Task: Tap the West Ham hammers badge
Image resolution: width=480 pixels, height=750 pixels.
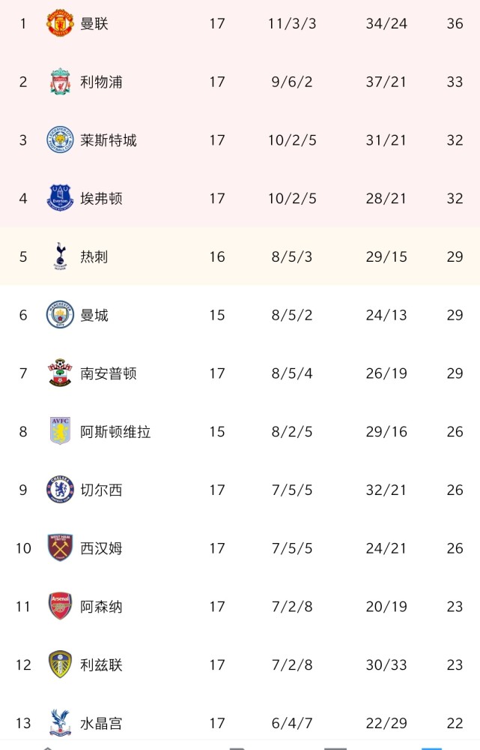Action: [x=60, y=547]
